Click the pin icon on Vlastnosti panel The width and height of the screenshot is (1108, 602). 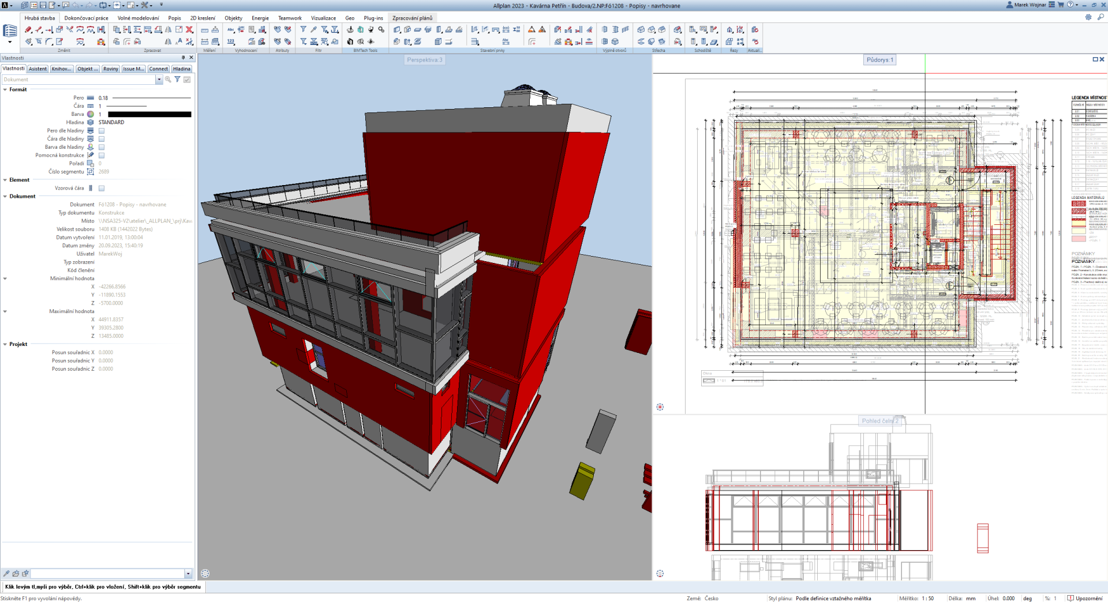click(184, 58)
